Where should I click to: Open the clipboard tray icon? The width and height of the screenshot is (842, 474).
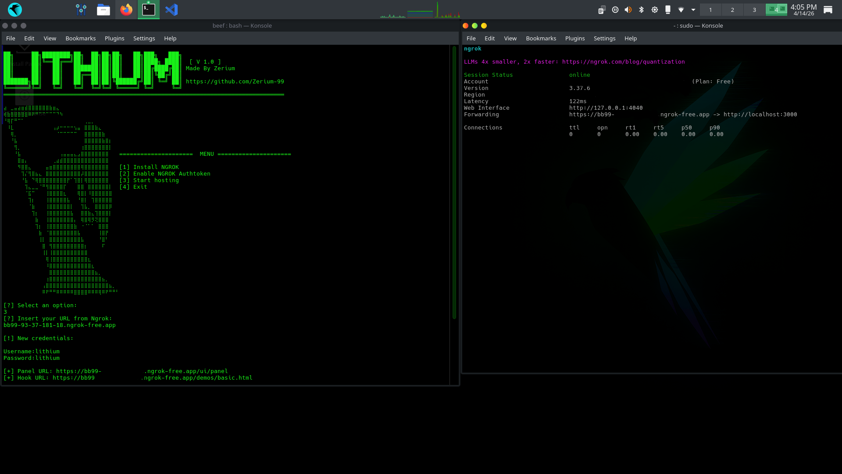(x=602, y=10)
